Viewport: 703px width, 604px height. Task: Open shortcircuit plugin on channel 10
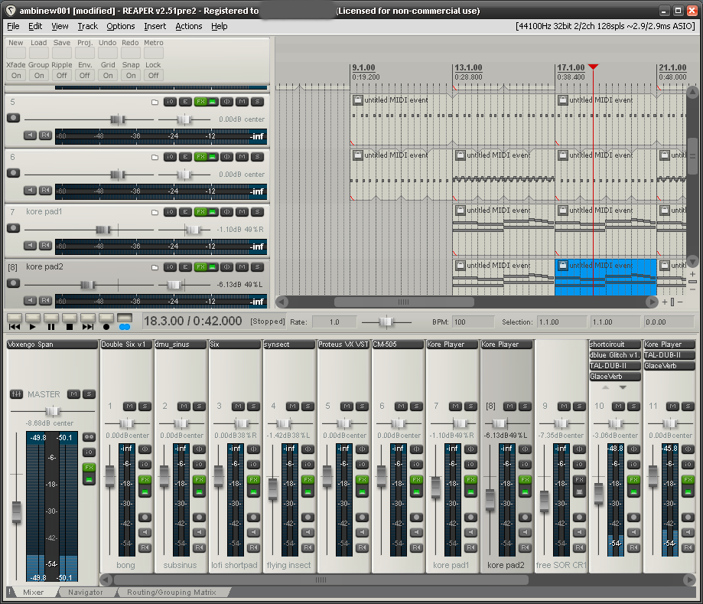tap(615, 344)
